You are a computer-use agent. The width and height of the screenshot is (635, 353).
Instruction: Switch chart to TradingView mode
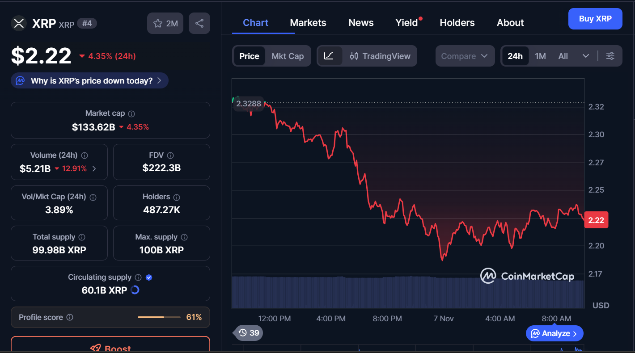(380, 56)
